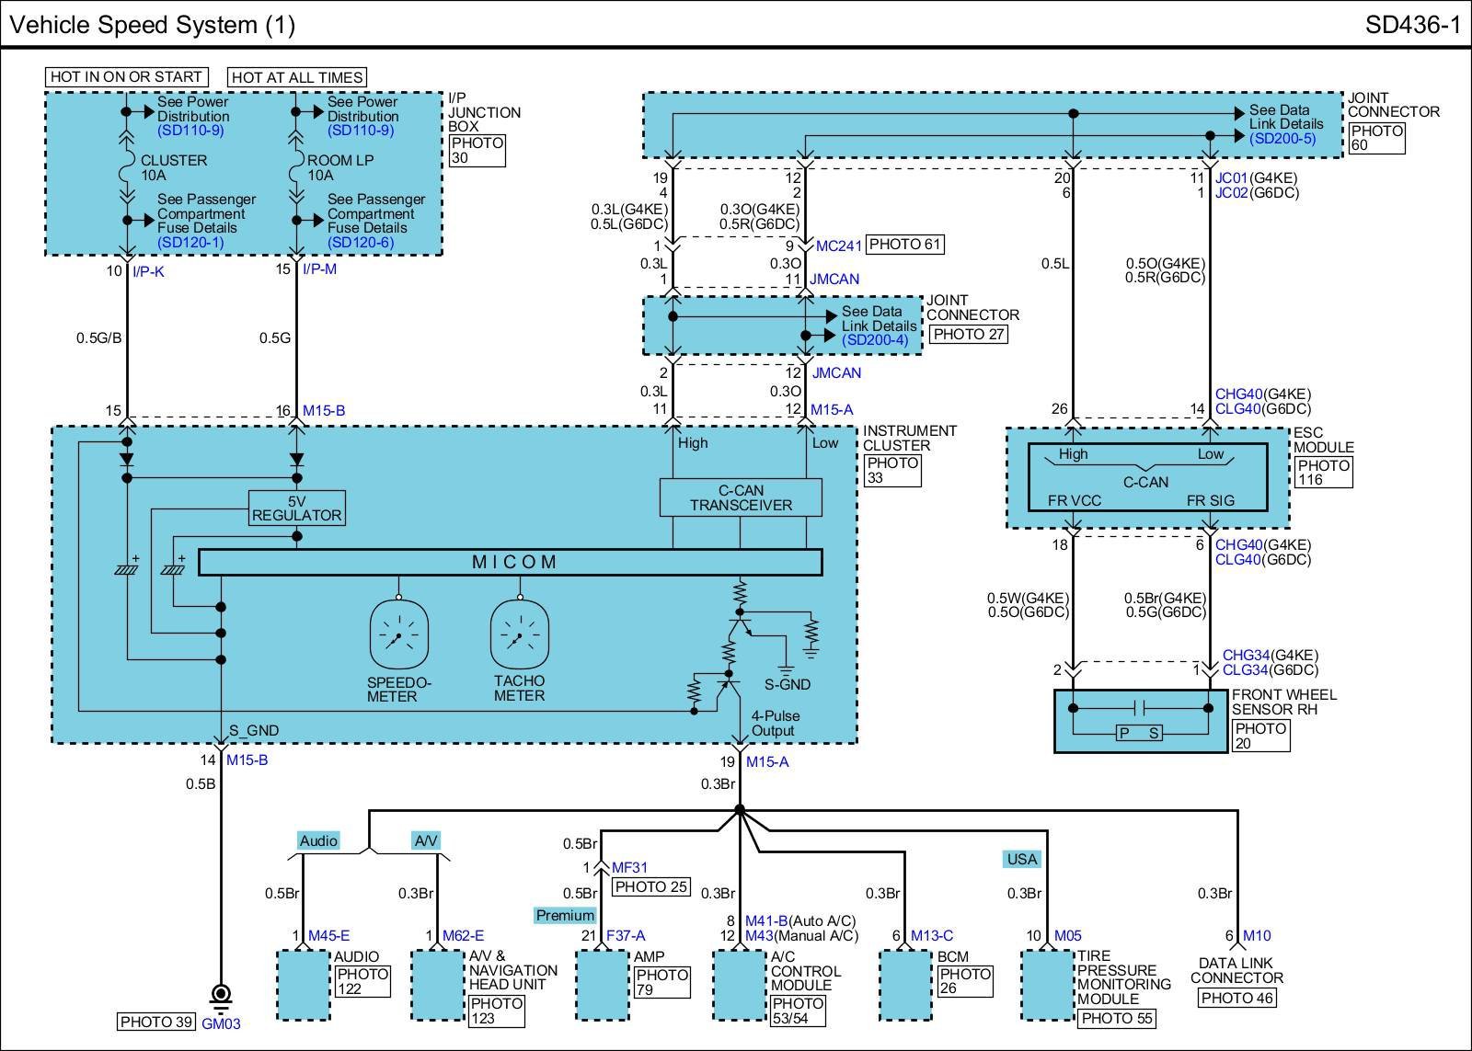This screenshot has width=1472, height=1051.
Task: Click the M15-A connector label at pin 19
Action: coord(767,761)
